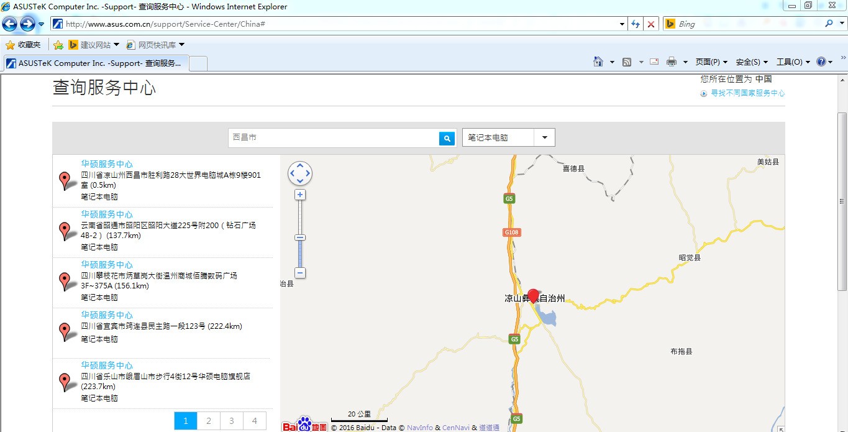Image resolution: width=848 pixels, height=432 pixels.
Task: Open the search provider dropdown arrow
Action: coord(841,24)
